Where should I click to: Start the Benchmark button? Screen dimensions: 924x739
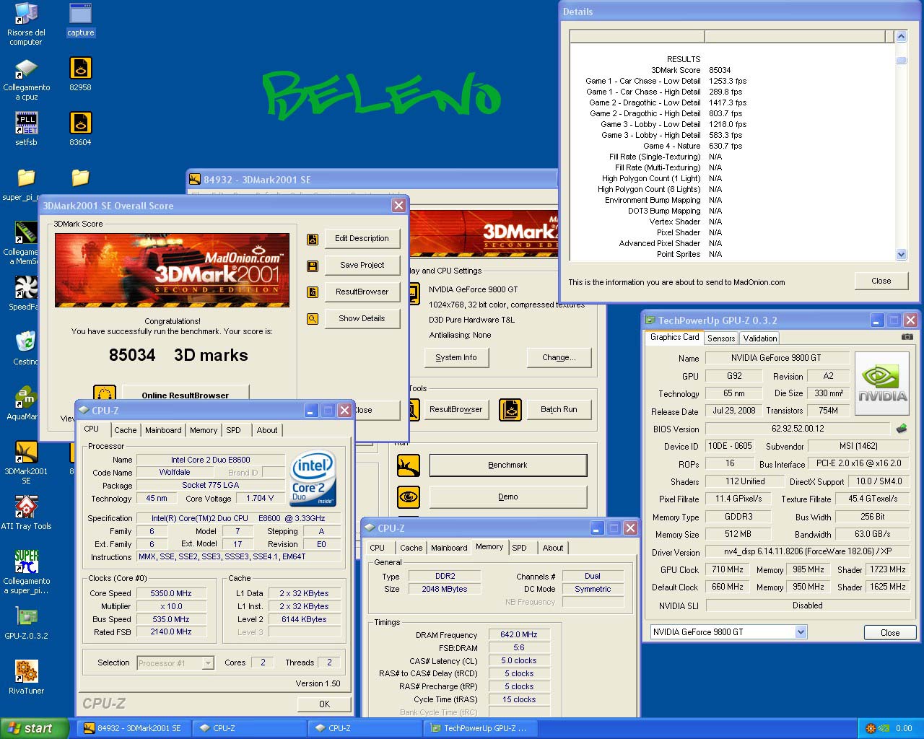click(x=507, y=465)
